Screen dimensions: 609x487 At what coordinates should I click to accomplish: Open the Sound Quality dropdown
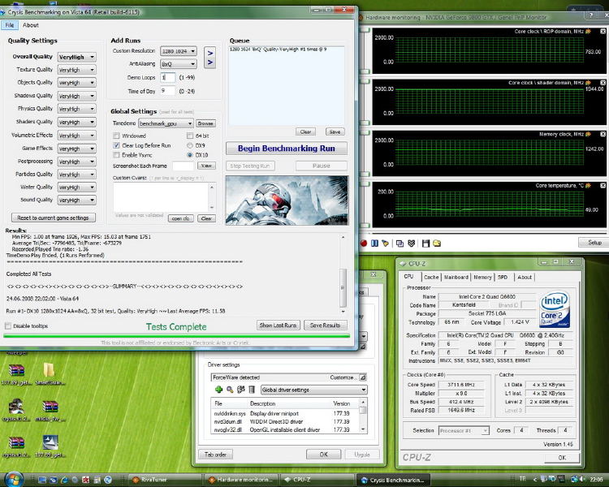(77, 200)
